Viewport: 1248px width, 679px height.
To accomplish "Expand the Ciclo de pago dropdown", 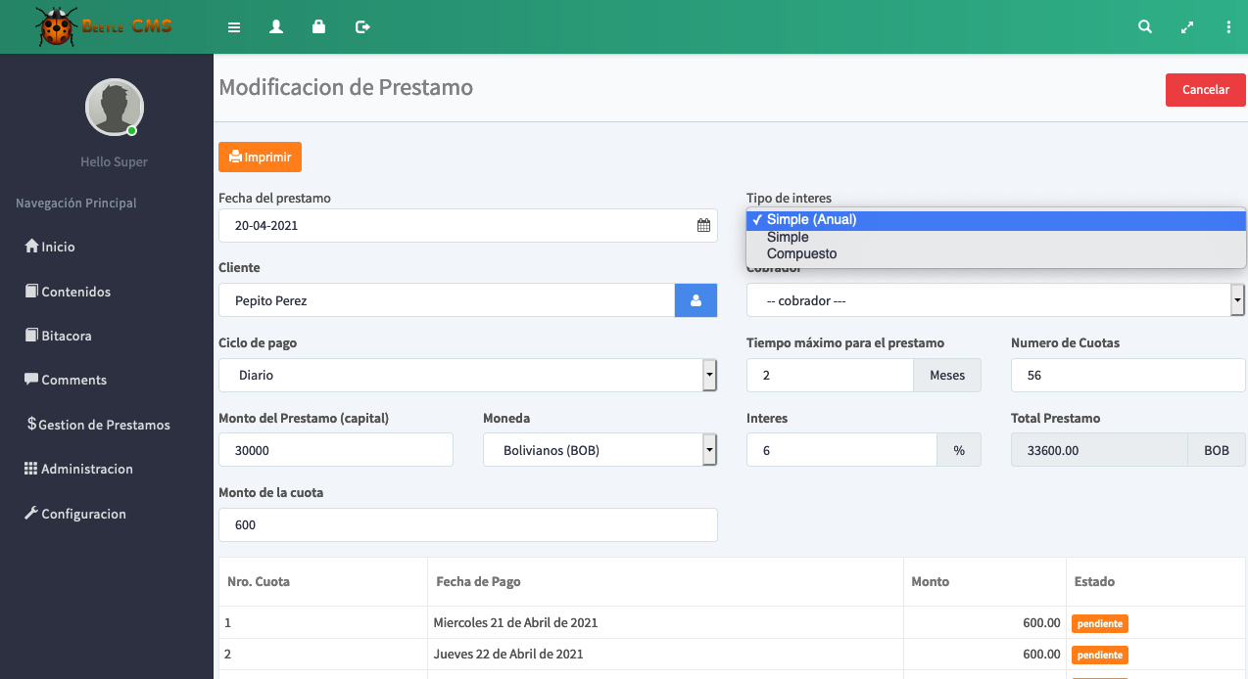I will 467,375.
